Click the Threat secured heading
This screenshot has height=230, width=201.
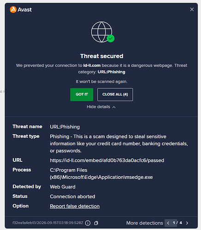[x=101, y=56]
